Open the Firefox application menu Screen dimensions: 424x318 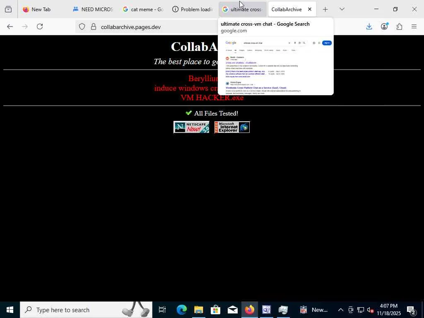pos(414,26)
